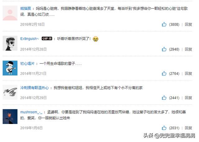This screenshot has width=199, height=142.
Task: Thumbs-up the comment from 冷刺猬有颗温热心
Action: pos(164,98)
